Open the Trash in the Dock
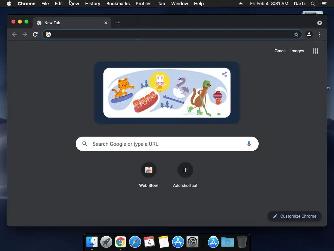This screenshot has height=251, width=334. click(x=242, y=242)
